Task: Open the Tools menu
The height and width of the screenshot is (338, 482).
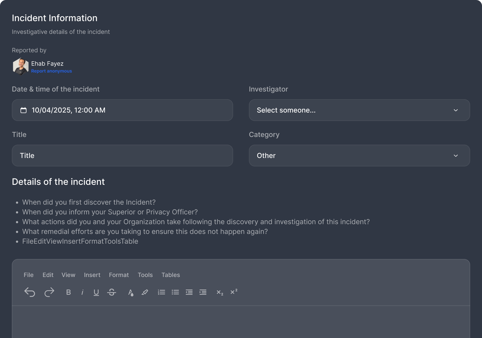Action: tap(145, 275)
